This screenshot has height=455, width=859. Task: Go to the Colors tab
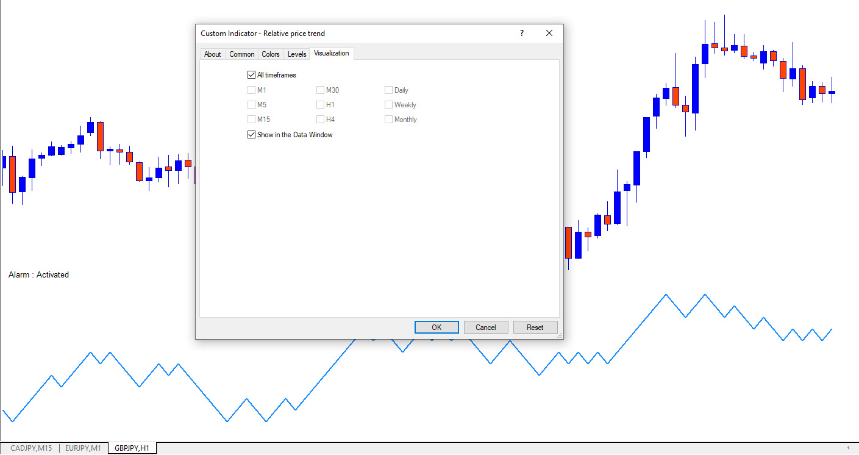[x=271, y=54]
